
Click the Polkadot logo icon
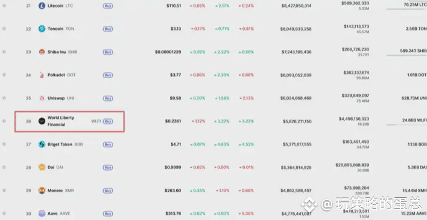42,75
